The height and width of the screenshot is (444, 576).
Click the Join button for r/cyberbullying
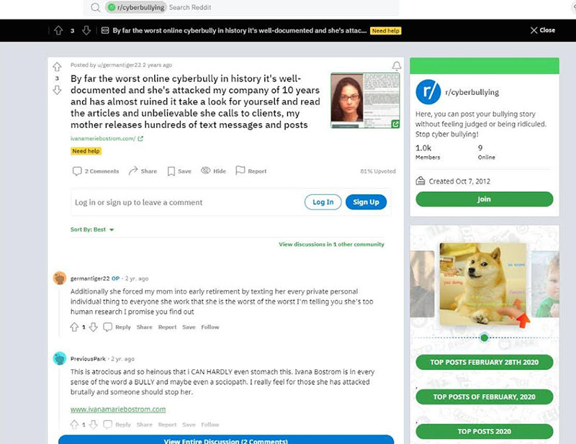pyautogui.click(x=484, y=199)
